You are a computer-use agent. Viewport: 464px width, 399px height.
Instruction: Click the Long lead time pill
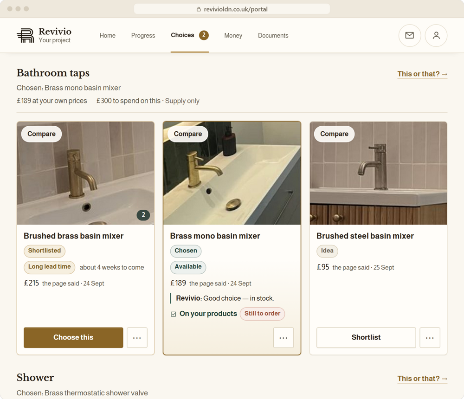pos(50,267)
